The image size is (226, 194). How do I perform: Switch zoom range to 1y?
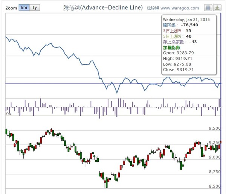(x=34, y=8)
